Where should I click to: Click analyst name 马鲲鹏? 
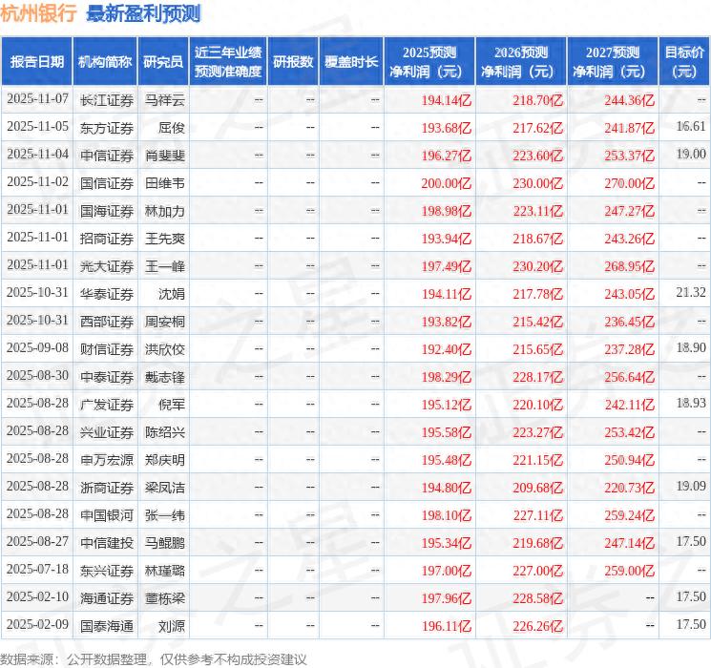click(x=164, y=542)
